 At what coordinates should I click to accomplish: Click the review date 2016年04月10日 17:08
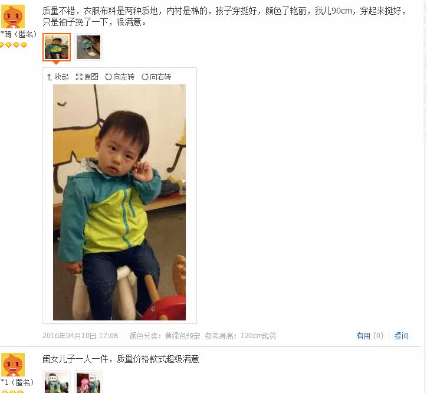click(x=80, y=336)
